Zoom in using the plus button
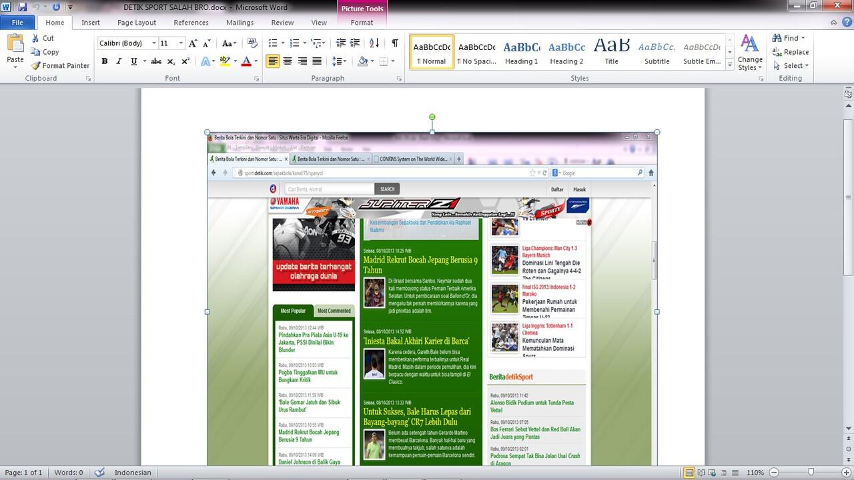Screen dimensions: 854x480 (847, 473)
